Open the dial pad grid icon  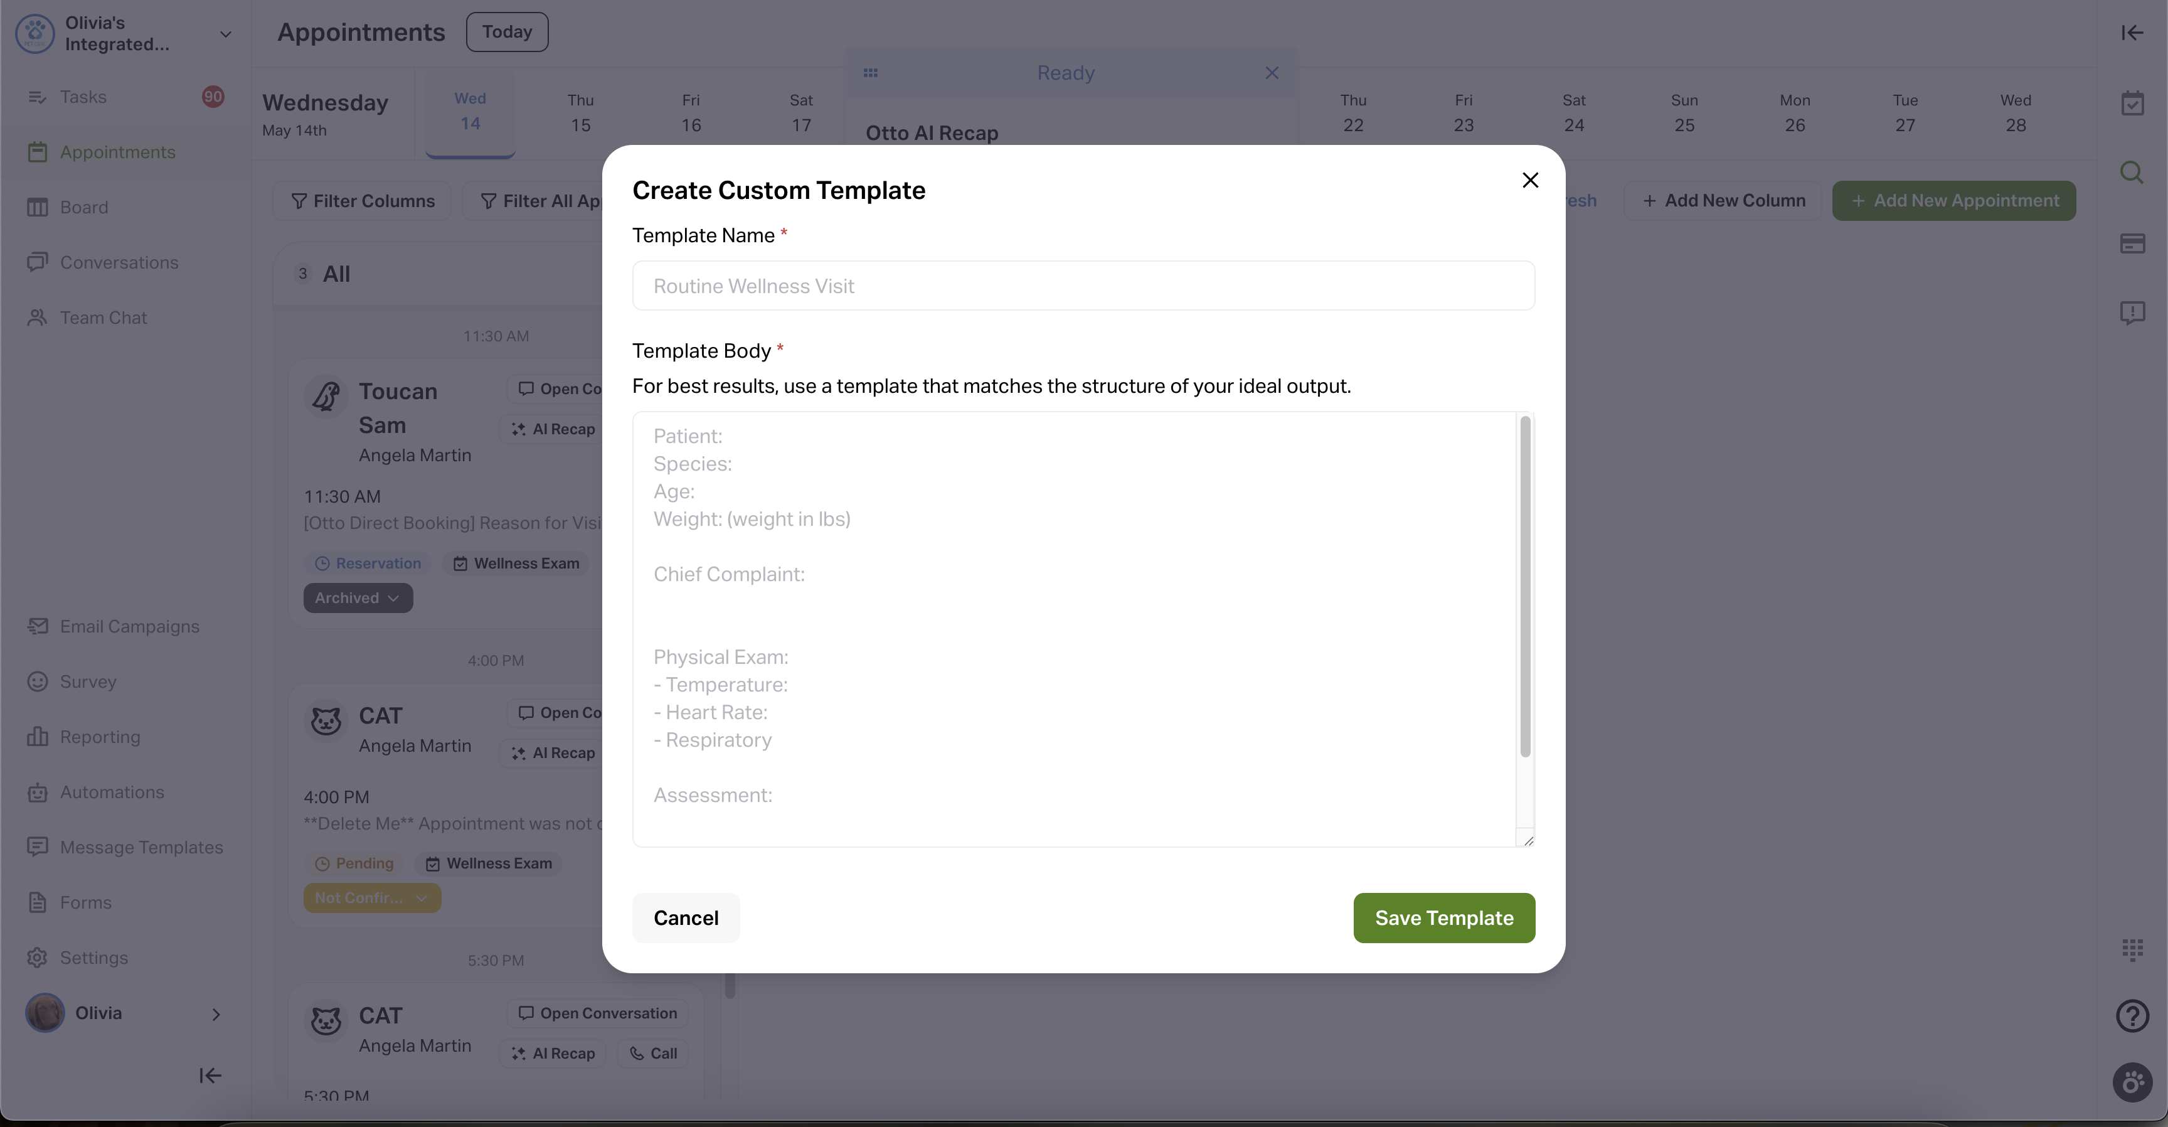2132,949
